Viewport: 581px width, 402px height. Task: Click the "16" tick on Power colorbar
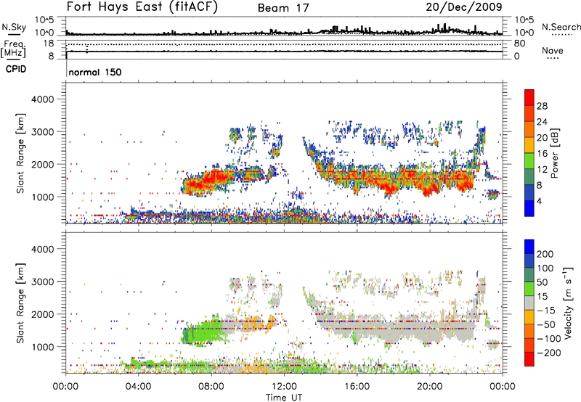(x=542, y=153)
